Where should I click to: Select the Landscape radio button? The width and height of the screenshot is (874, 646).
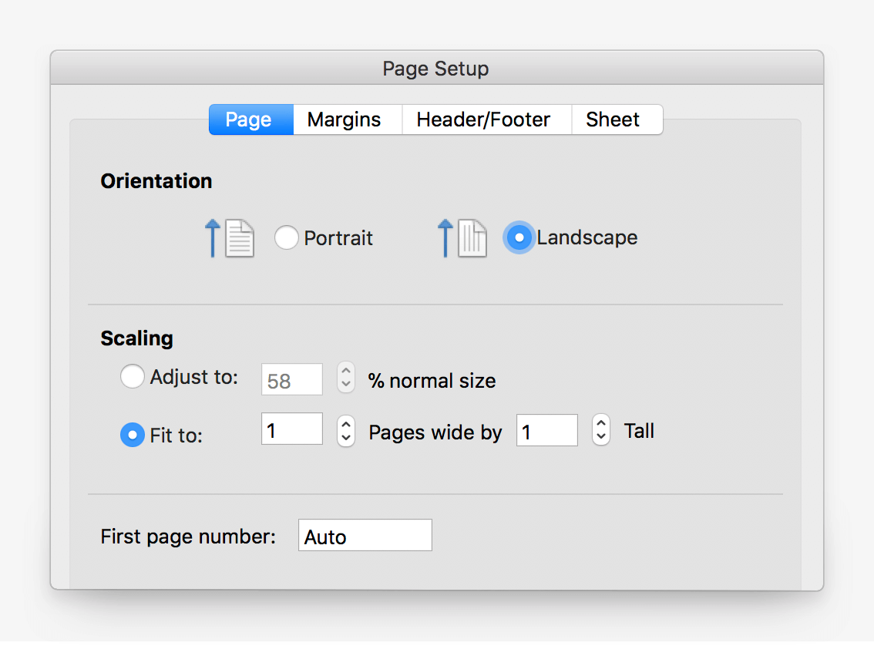(x=519, y=238)
